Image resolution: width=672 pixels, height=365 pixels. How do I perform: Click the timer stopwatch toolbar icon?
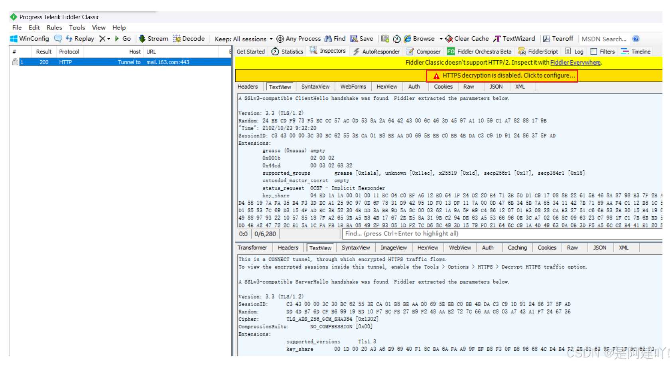(397, 39)
